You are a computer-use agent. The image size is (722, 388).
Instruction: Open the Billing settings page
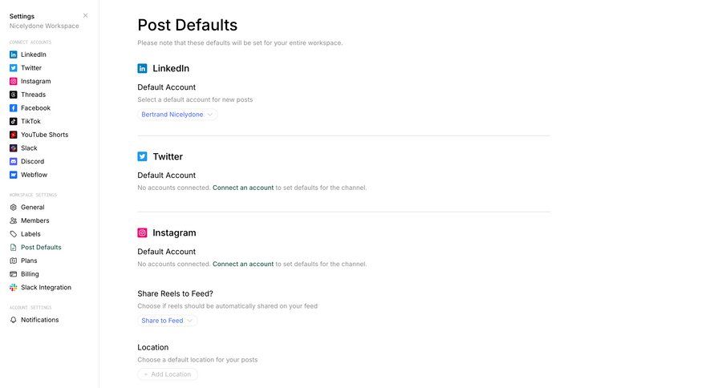pos(30,274)
